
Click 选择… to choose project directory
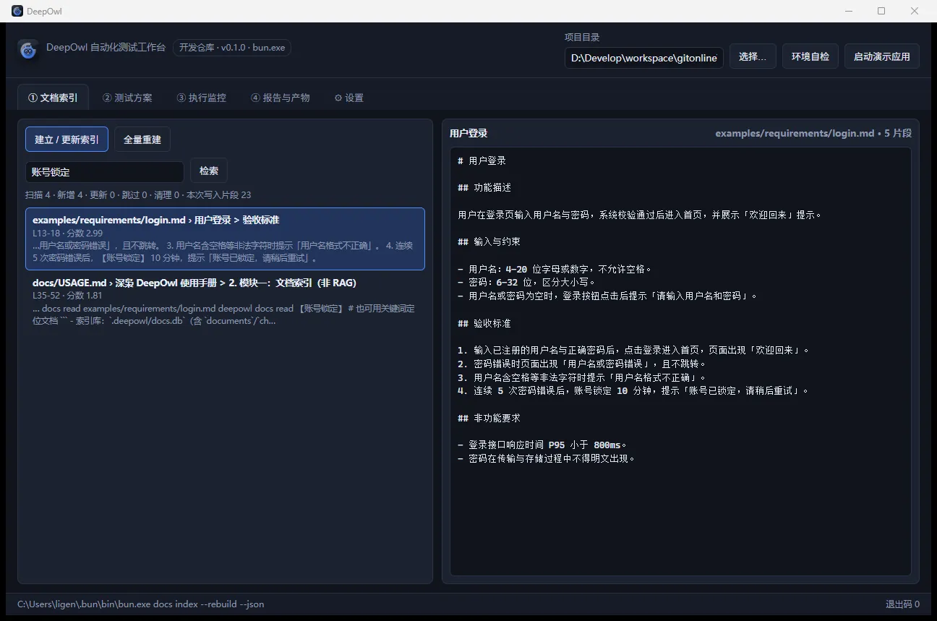click(x=753, y=56)
